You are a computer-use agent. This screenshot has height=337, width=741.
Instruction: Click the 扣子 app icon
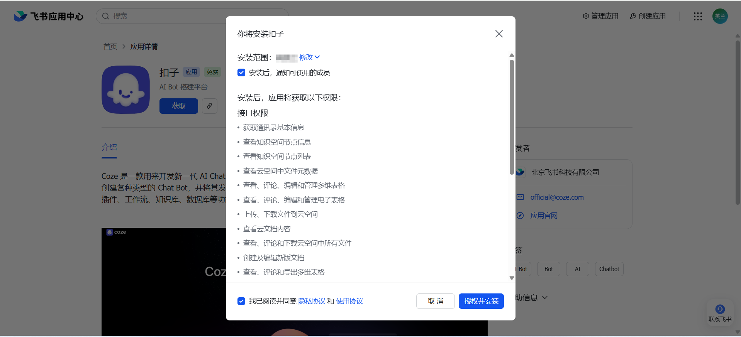(x=125, y=89)
